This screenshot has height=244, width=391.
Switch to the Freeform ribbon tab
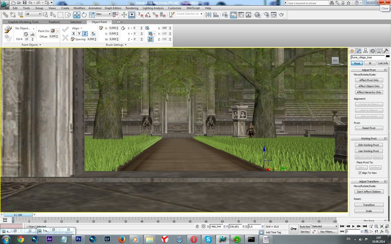pyautogui.click(x=54, y=22)
